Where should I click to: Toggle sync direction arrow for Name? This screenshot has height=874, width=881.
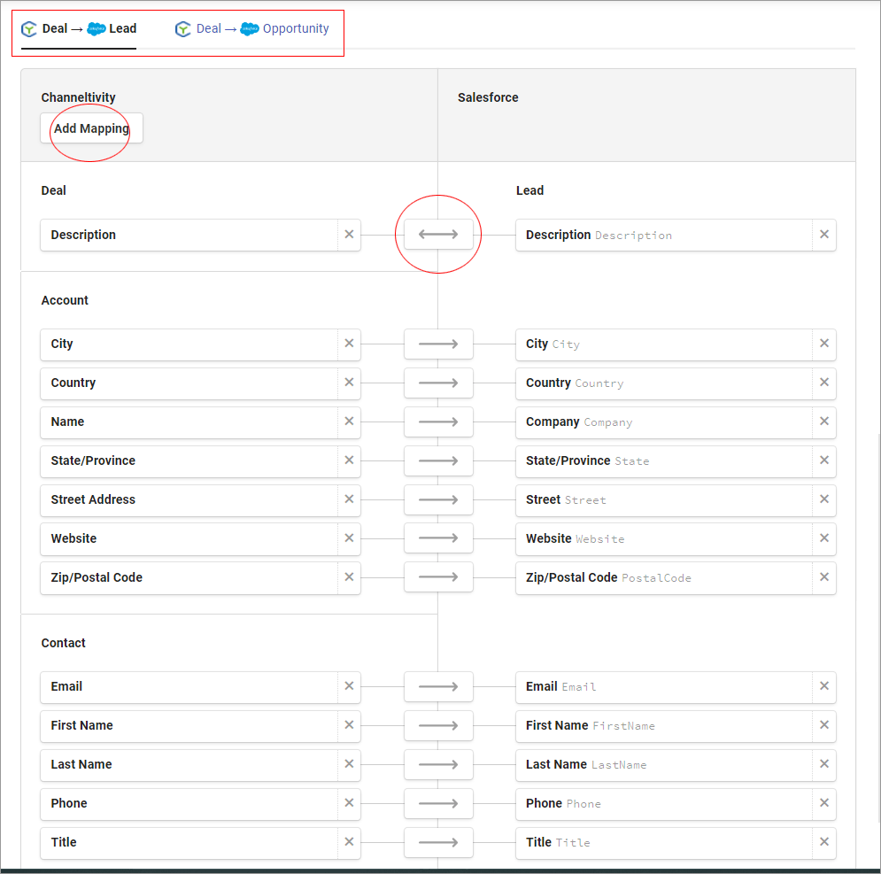click(x=438, y=422)
